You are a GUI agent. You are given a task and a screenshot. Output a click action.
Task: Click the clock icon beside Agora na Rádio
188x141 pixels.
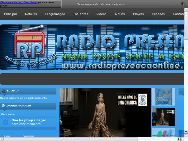click(x=3, y=106)
